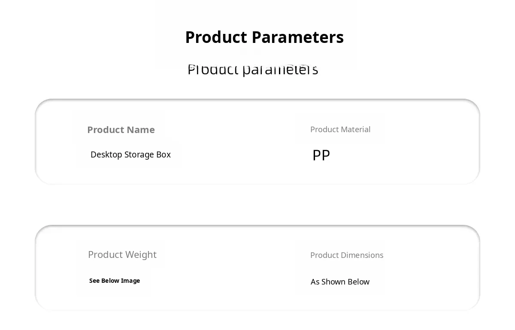
Task: Click the word Image in weight value
Action: pyautogui.click(x=130, y=281)
